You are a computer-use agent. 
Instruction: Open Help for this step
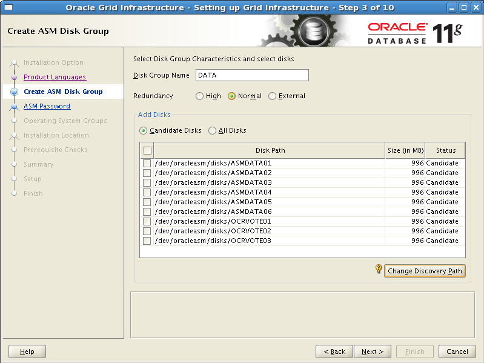tap(27, 351)
